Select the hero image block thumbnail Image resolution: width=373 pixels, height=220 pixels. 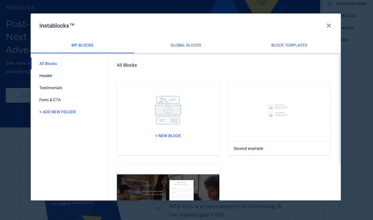click(168, 187)
